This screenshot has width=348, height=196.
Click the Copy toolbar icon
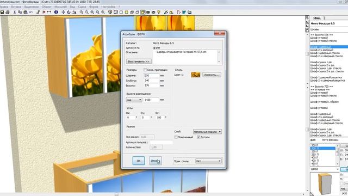20,12
